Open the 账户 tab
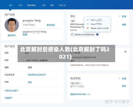Image resolution: width=133 pixels, height=107 pixels. (x=11, y=5)
